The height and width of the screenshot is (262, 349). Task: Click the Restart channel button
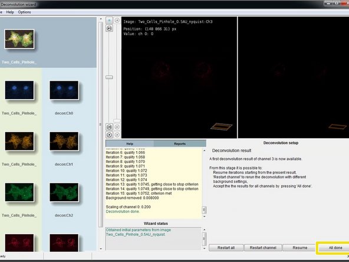coord(263,248)
